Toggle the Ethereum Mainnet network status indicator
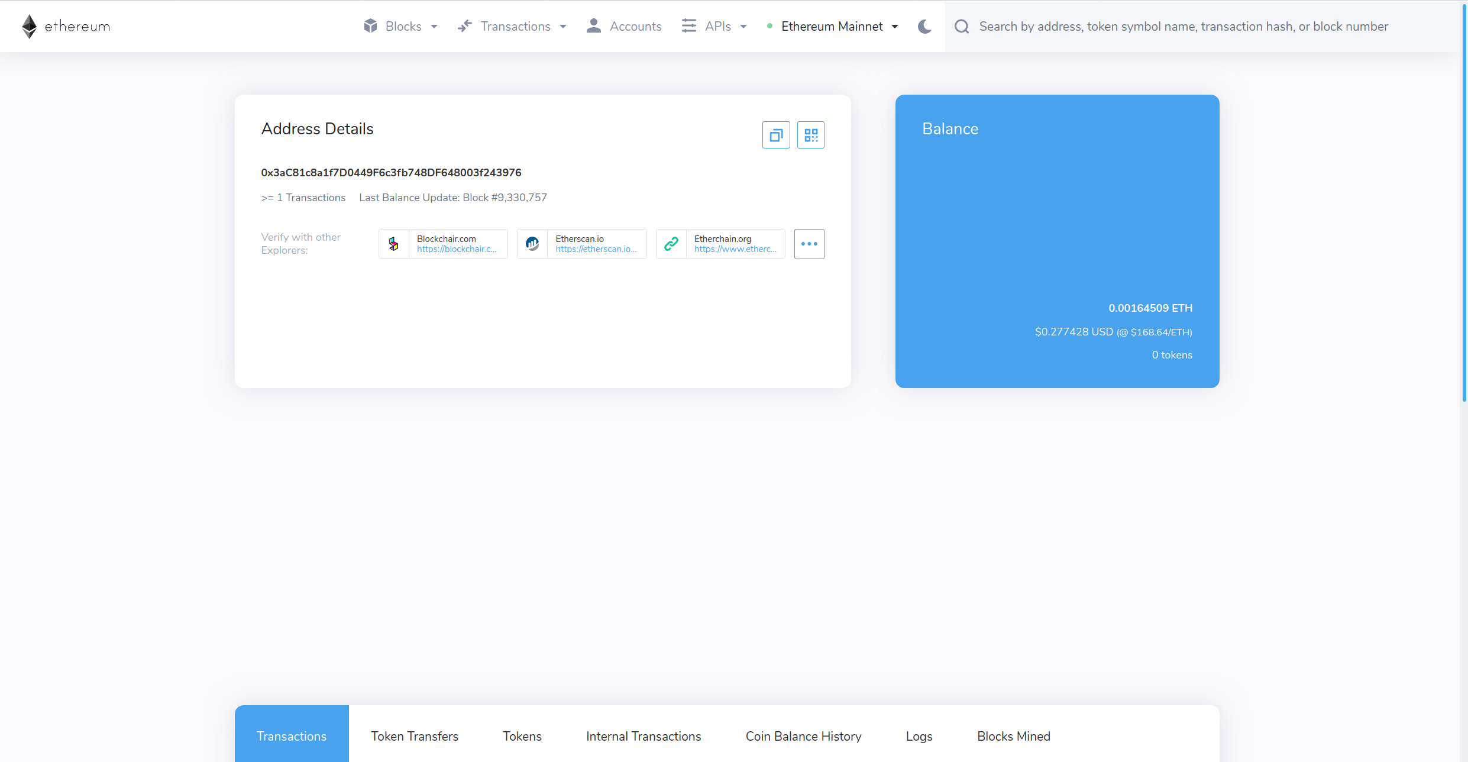This screenshot has width=1468, height=762. (769, 26)
